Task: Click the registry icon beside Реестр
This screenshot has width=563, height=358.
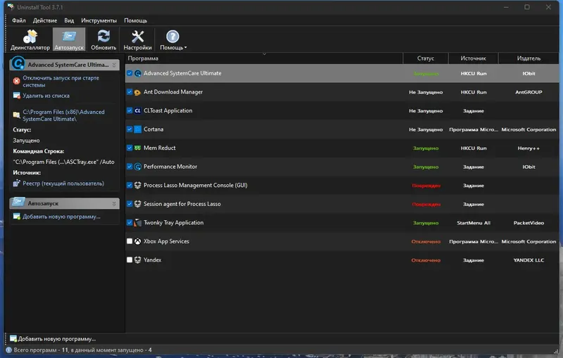Action: [x=16, y=184]
